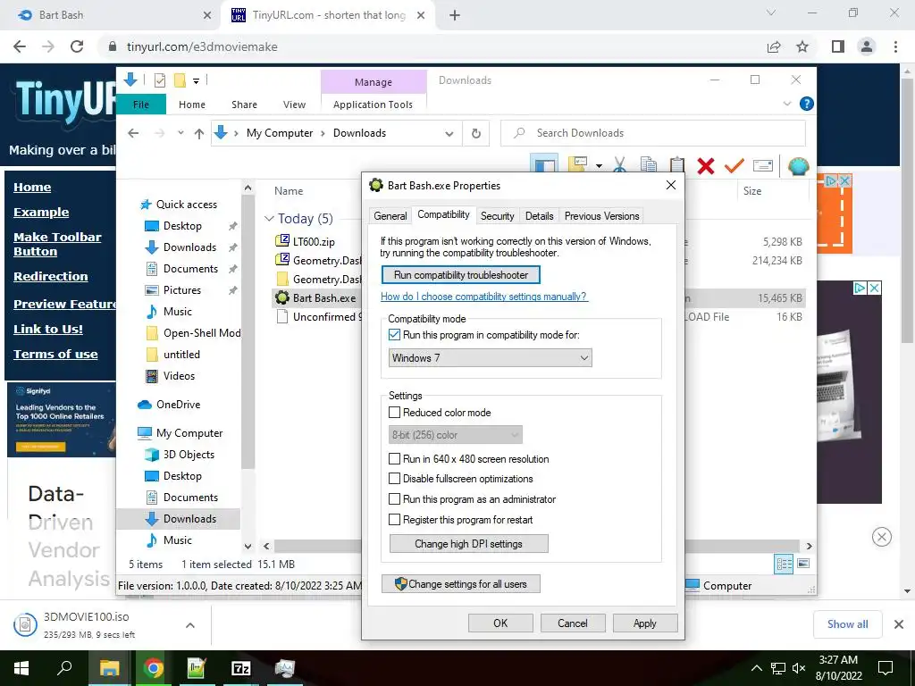The image size is (915, 686).
Task: Switch to the Security tab
Action: [497, 216]
